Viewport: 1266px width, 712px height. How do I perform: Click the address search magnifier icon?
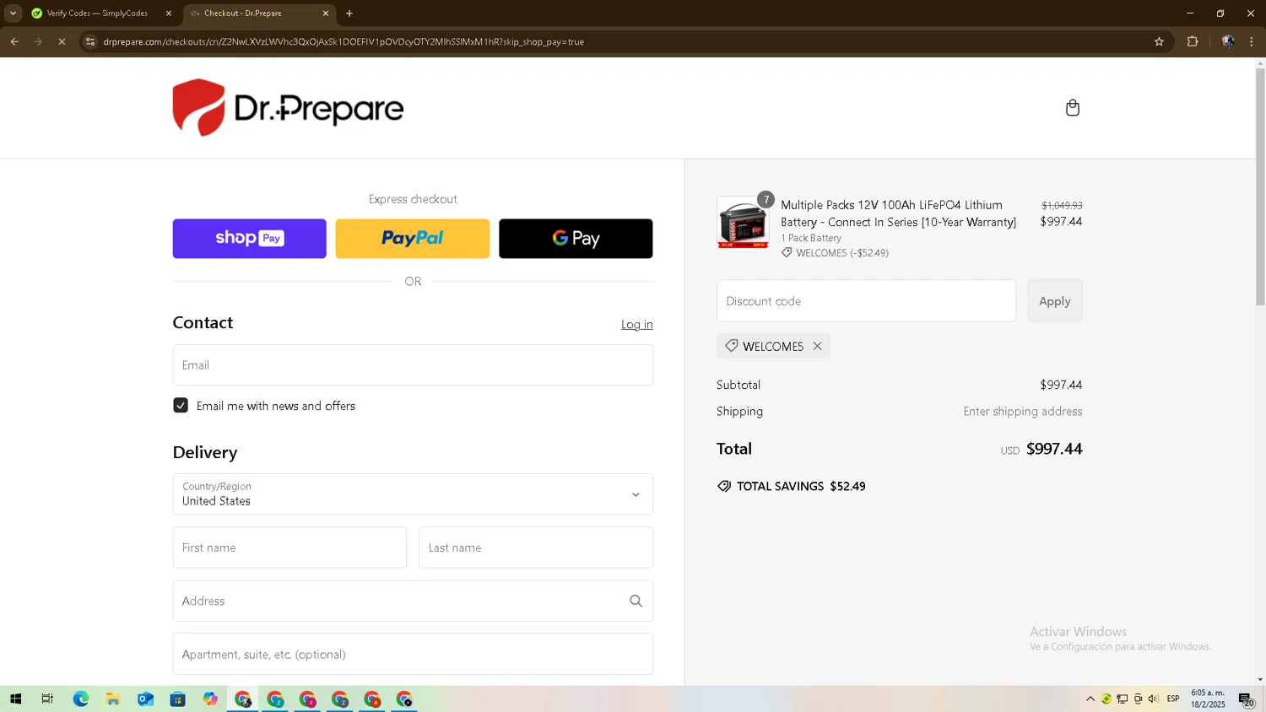(636, 601)
